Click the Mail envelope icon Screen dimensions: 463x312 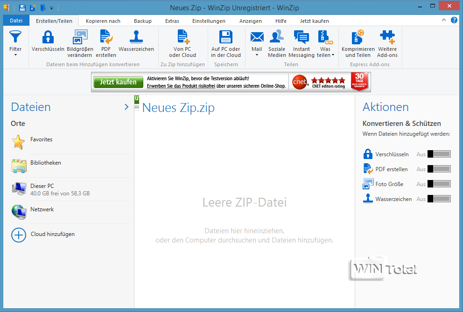(x=257, y=37)
